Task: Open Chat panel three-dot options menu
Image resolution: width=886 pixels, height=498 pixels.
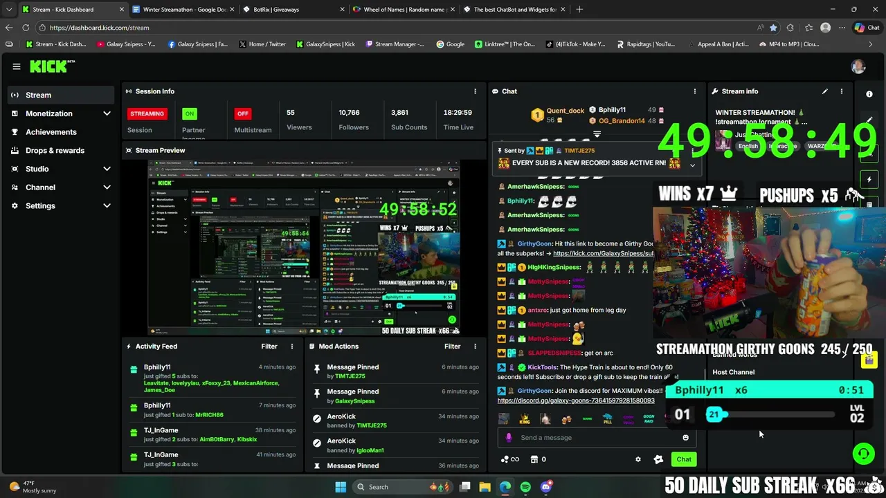Action: (694, 91)
